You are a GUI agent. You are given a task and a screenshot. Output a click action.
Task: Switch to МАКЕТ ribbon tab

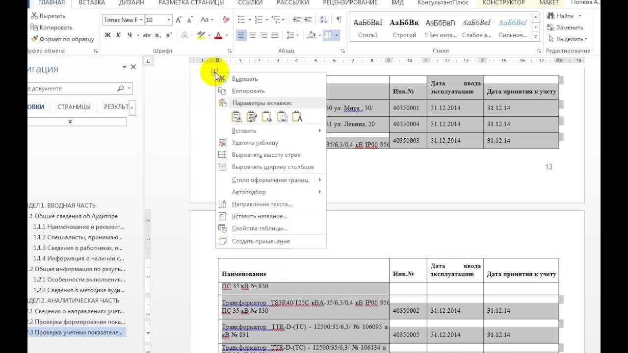click(x=549, y=2)
